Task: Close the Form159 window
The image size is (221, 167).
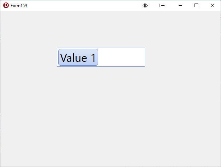Action: click(213, 6)
